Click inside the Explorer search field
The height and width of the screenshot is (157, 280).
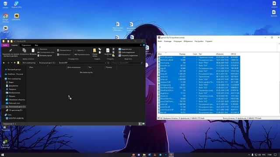127,63
